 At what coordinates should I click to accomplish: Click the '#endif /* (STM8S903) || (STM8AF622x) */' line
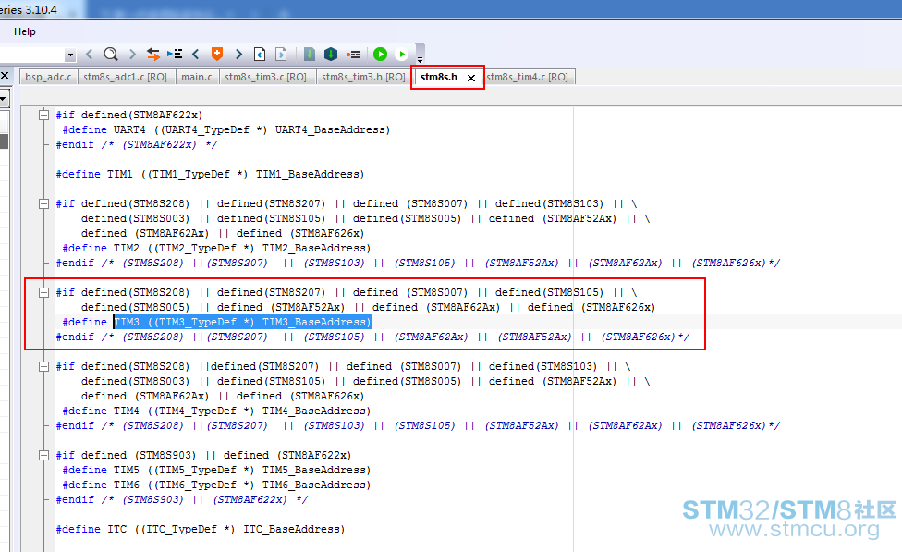[182, 499]
